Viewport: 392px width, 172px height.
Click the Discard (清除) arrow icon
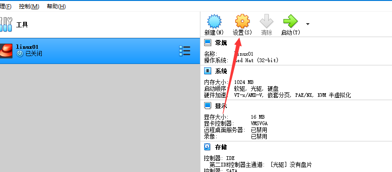[266, 21]
